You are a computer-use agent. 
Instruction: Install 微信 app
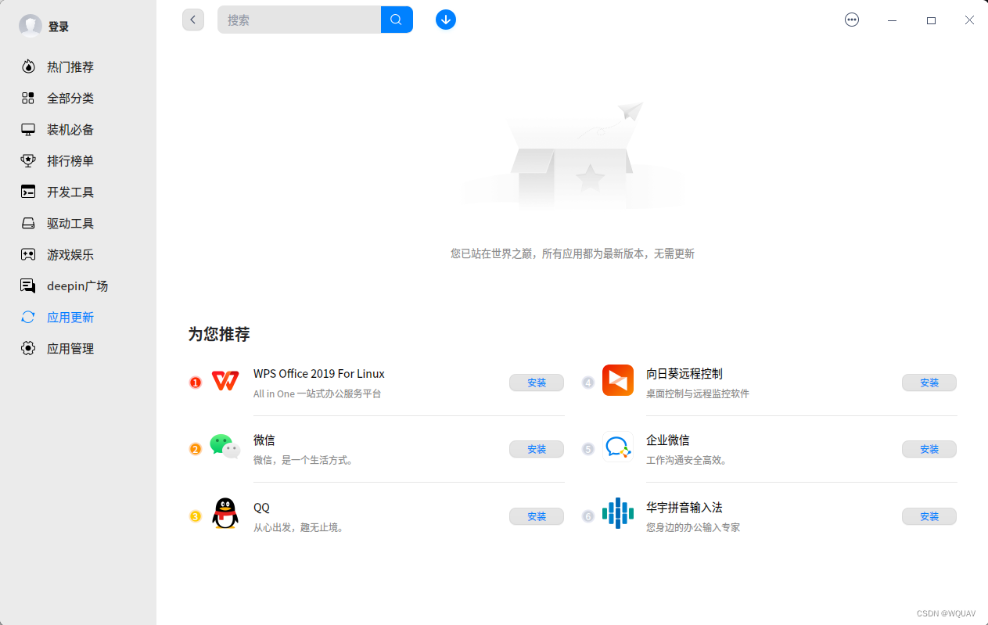click(537, 449)
